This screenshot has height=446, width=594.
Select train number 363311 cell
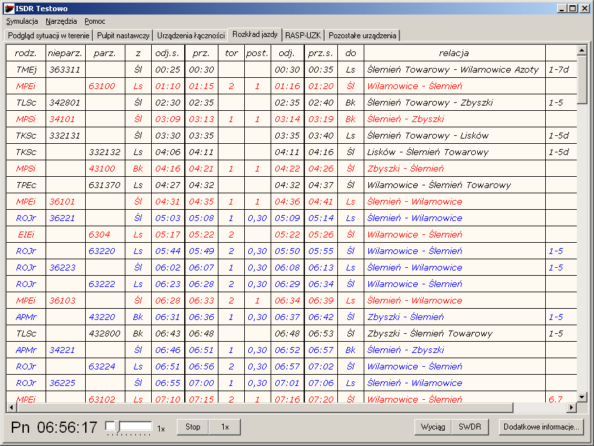[65, 70]
